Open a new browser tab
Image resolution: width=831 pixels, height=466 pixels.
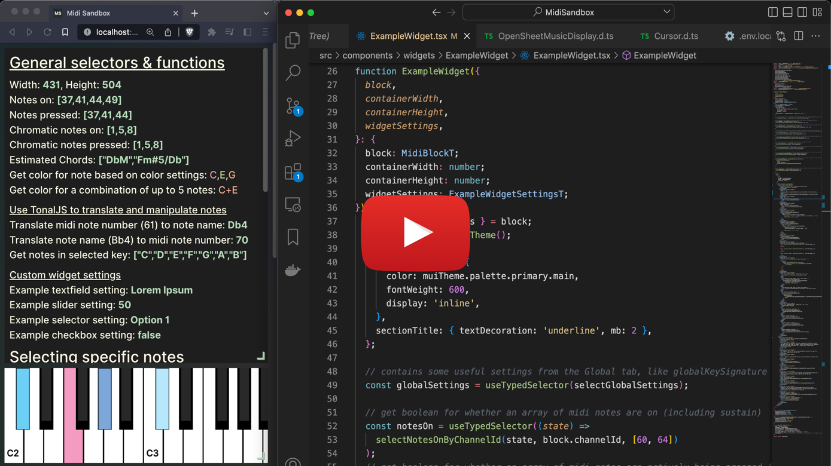click(194, 13)
